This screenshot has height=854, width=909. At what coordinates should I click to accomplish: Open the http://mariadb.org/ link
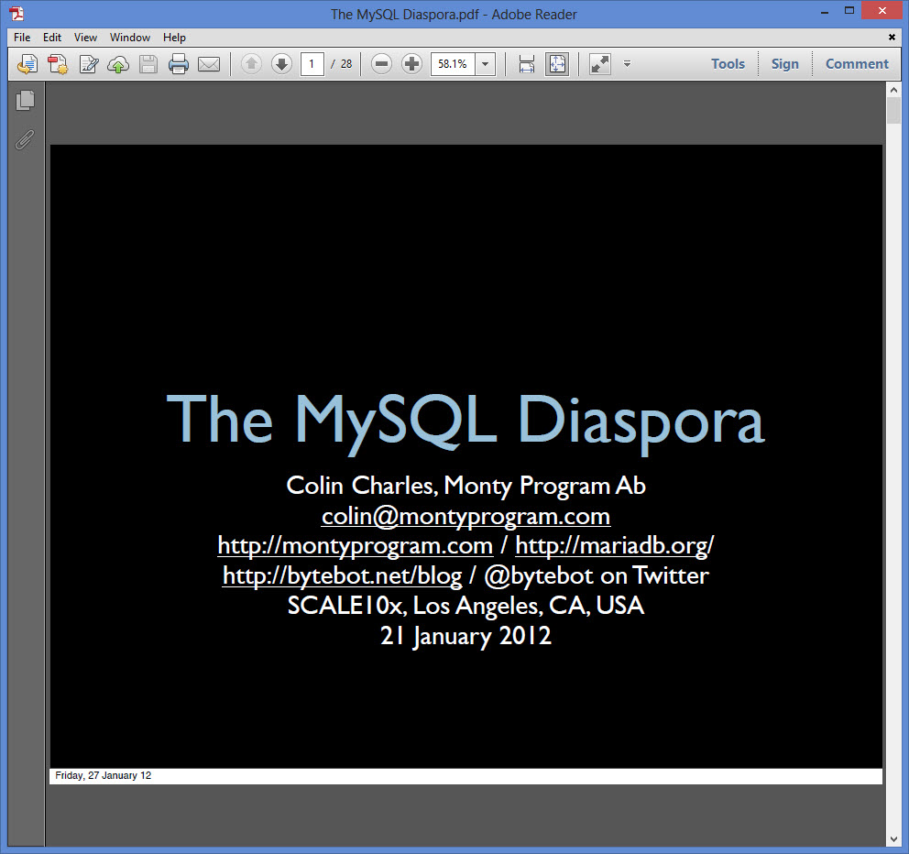pos(615,545)
